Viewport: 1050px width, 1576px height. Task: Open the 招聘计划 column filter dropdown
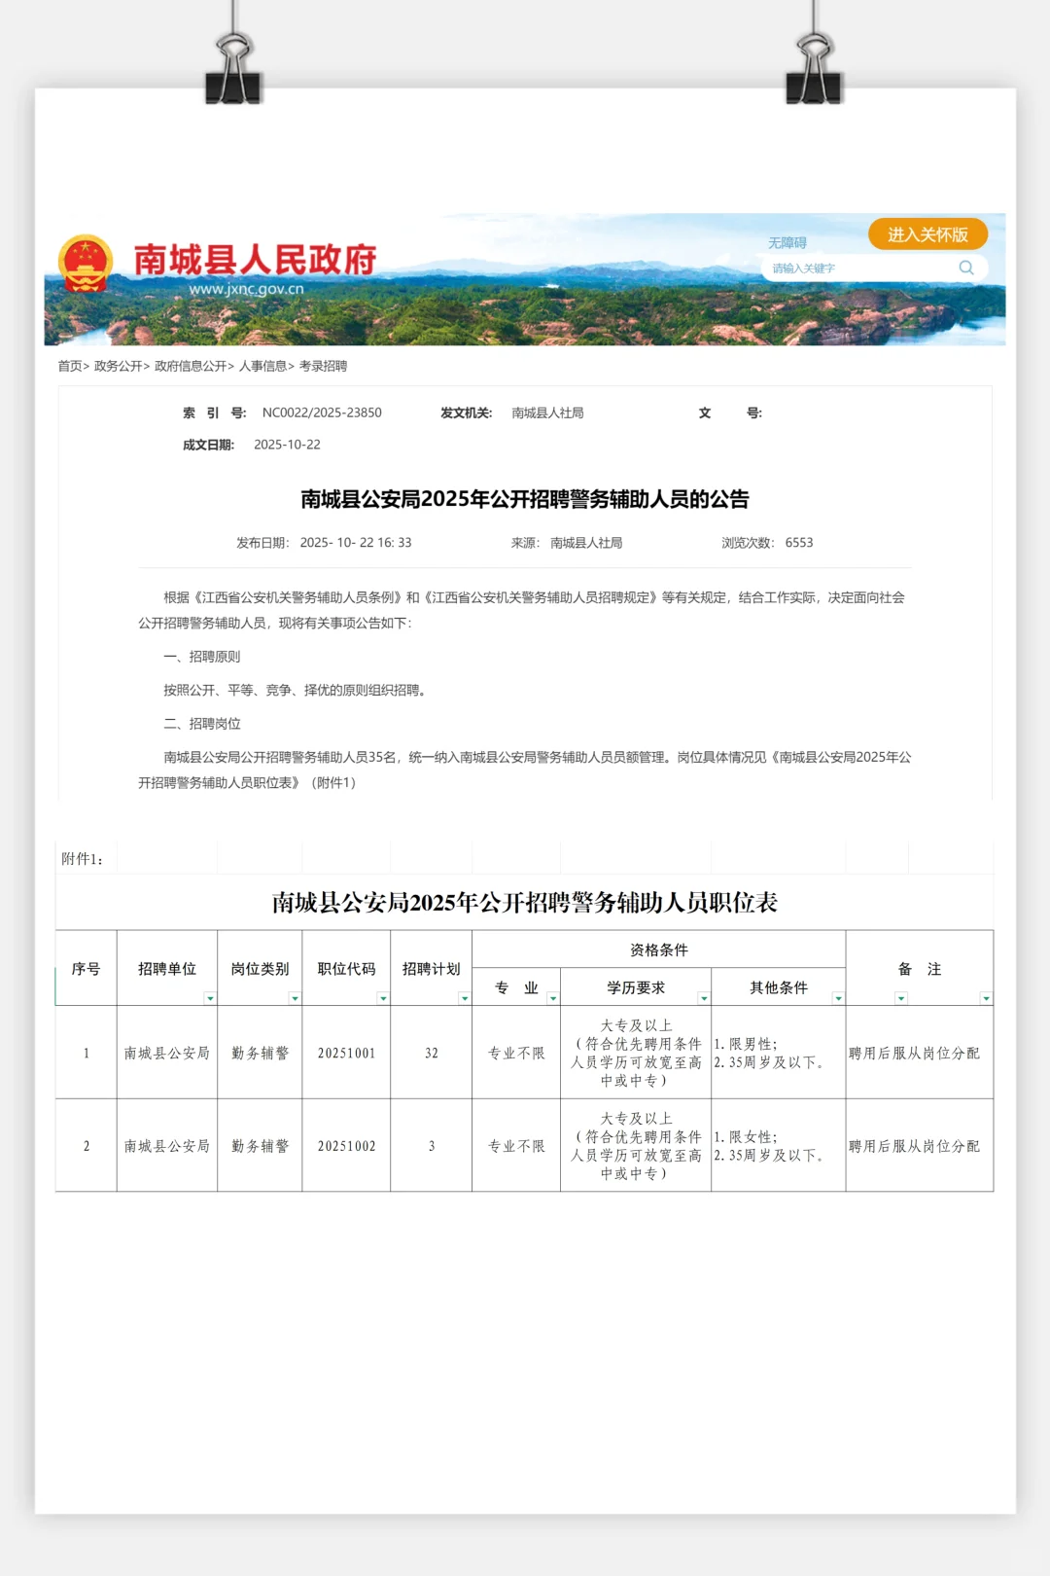point(465,998)
